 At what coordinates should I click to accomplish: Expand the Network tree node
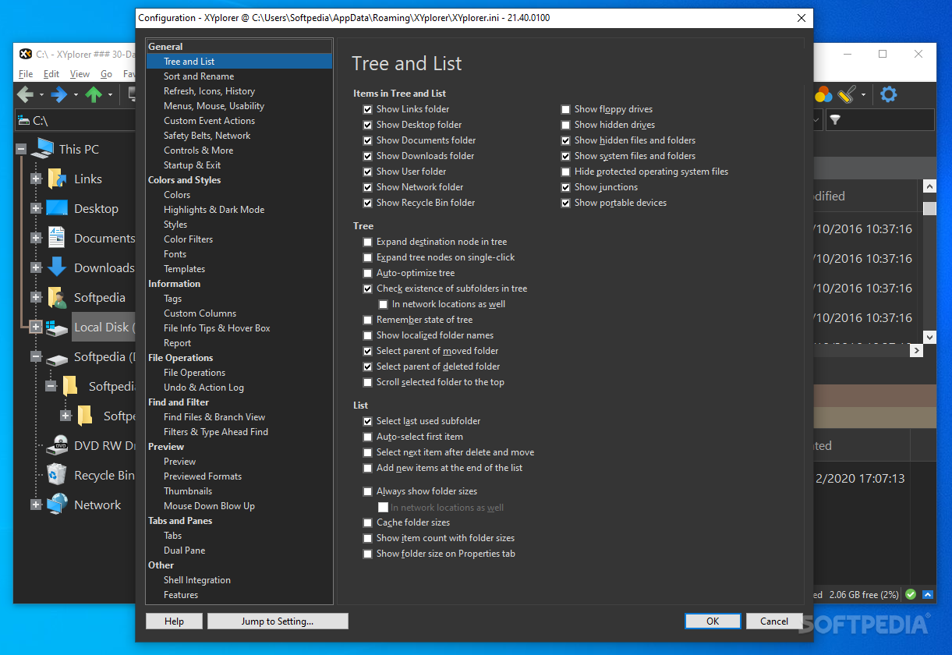36,505
